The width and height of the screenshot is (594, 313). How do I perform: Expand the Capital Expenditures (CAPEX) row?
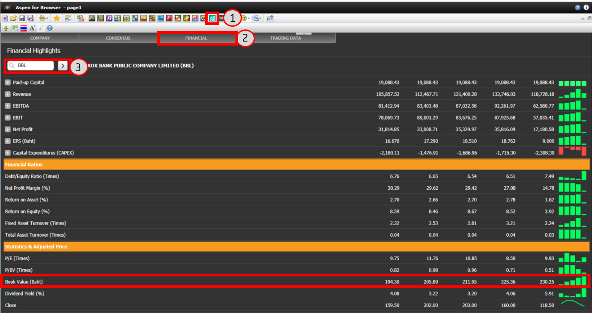(8, 153)
